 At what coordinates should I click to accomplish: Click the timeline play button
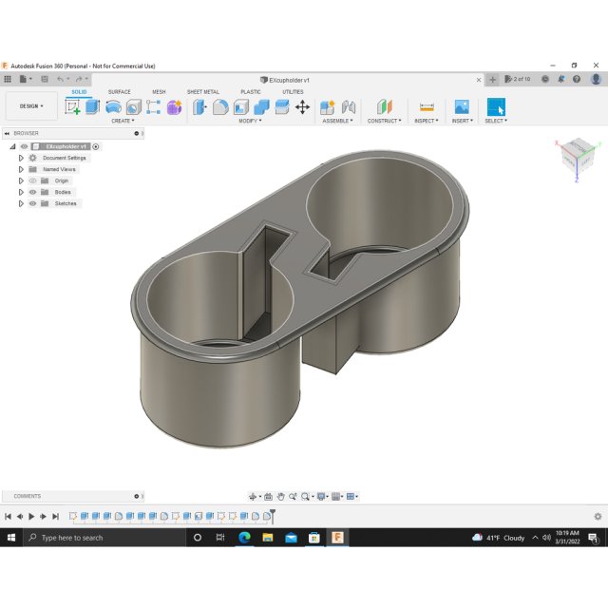tap(31, 516)
